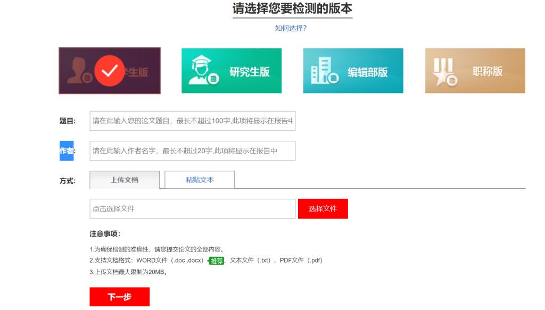Click the green 推荐 badge
The width and height of the screenshot is (545, 310).
(x=216, y=261)
